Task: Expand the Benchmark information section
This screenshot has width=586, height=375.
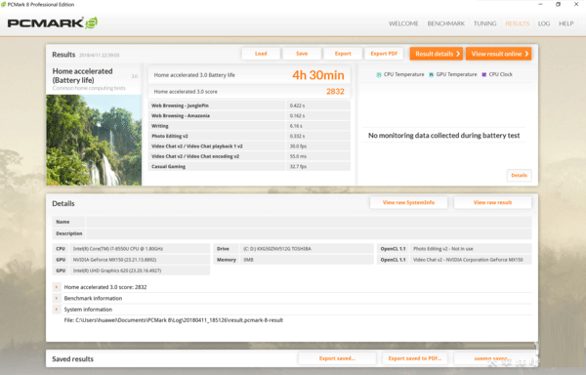Action: coord(57,299)
